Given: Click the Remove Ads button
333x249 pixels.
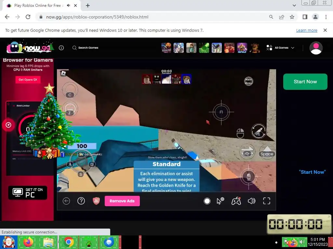Looking at the screenshot, I should pyautogui.click(x=122, y=201).
